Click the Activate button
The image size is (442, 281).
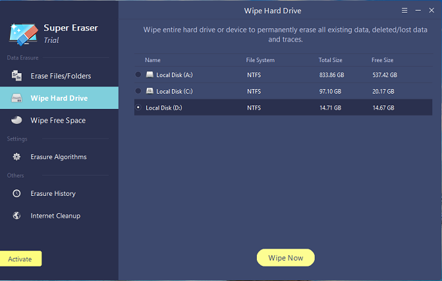20,259
